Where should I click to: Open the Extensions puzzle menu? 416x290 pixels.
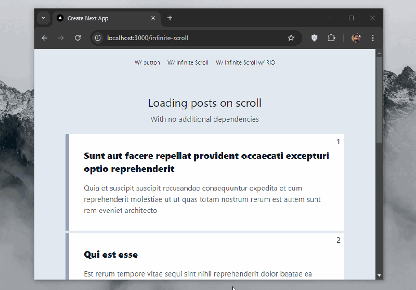pos(331,38)
